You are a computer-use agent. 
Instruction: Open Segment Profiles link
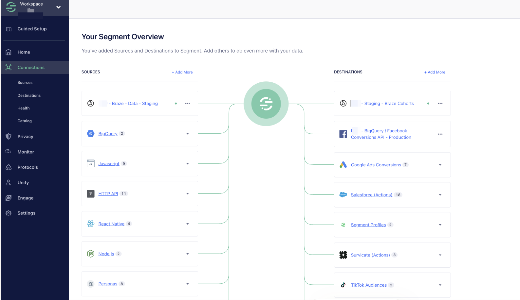pyautogui.click(x=368, y=225)
